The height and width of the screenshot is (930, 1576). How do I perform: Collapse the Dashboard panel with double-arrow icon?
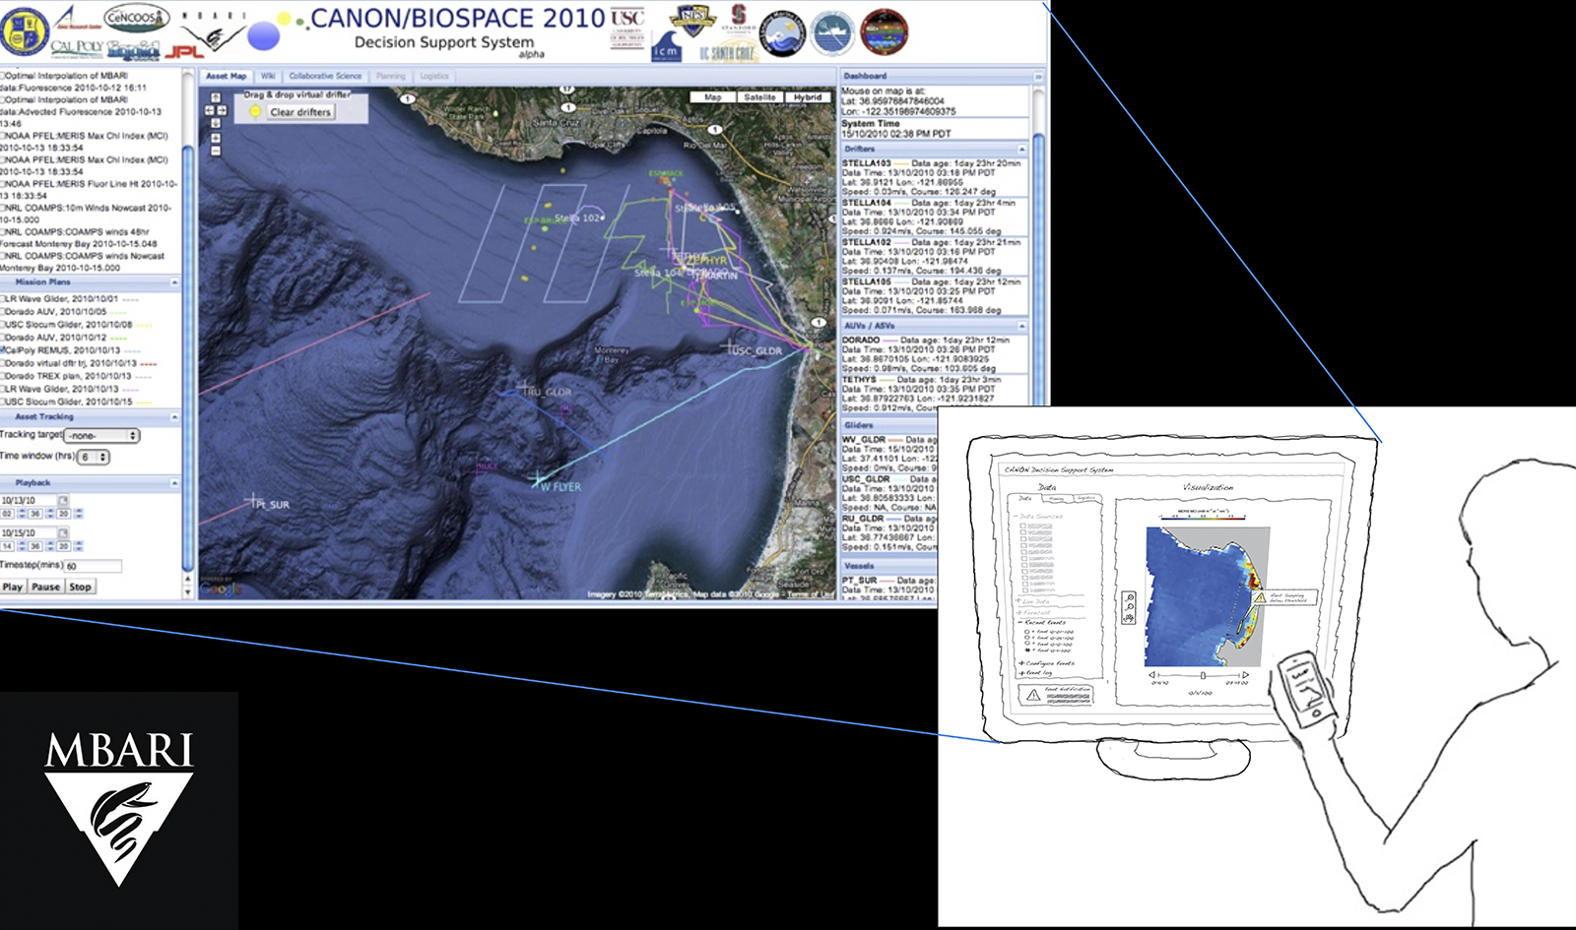coord(1037,76)
